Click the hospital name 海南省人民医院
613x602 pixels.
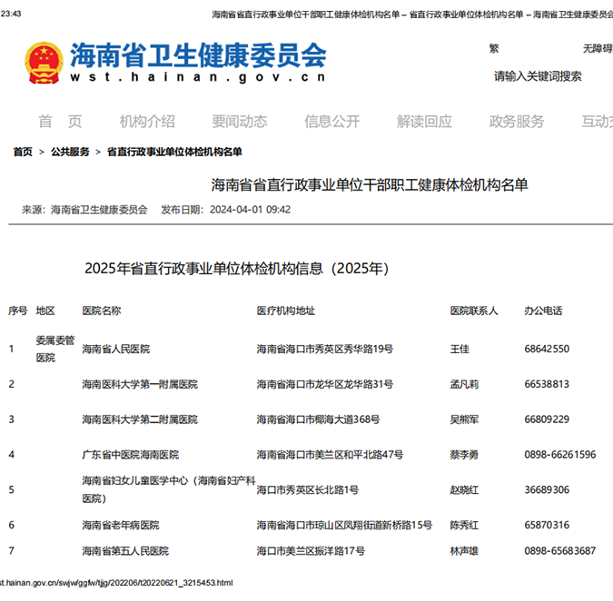point(116,349)
